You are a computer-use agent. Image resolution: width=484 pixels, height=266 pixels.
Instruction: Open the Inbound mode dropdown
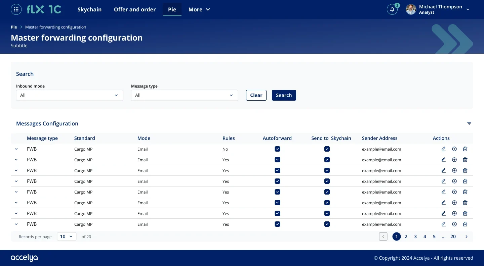click(70, 95)
